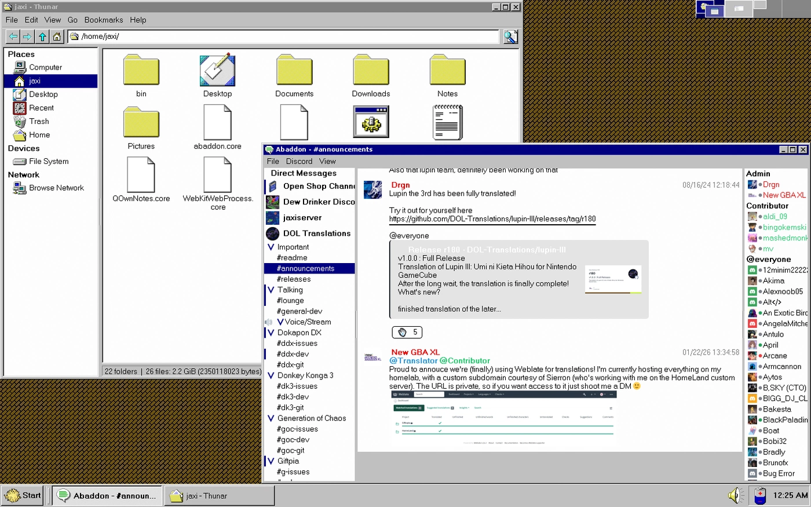Switch to Abaddon taskbar button
Image resolution: width=811 pixels, height=507 pixels.
pyautogui.click(x=108, y=495)
